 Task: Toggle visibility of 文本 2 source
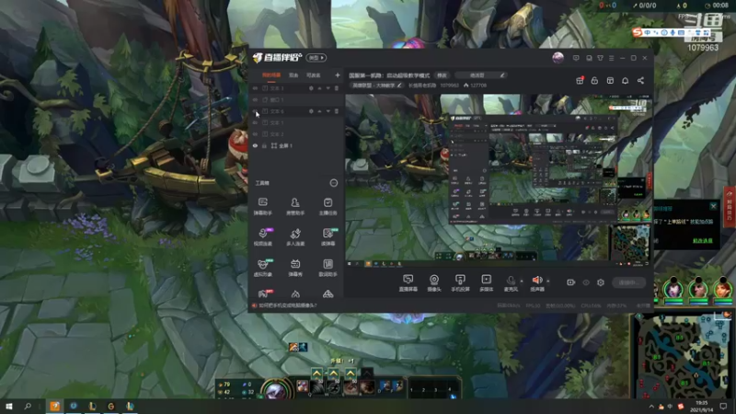[256, 134]
